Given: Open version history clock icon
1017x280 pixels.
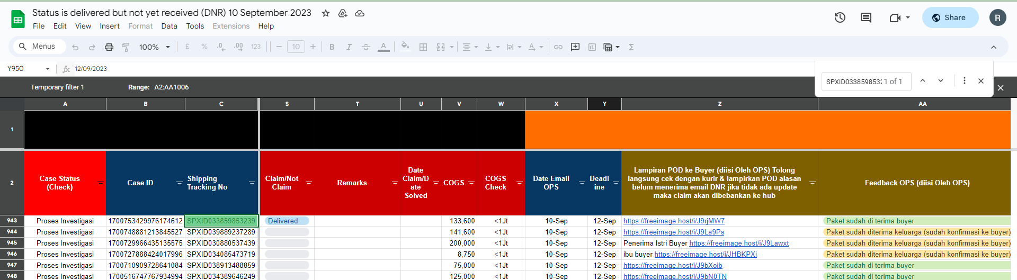Looking at the screenshot, I should [x=840, y=17].
